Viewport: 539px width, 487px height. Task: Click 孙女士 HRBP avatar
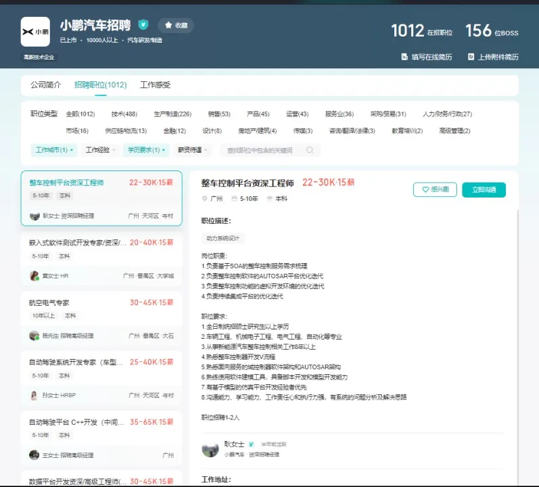(34, 395)
